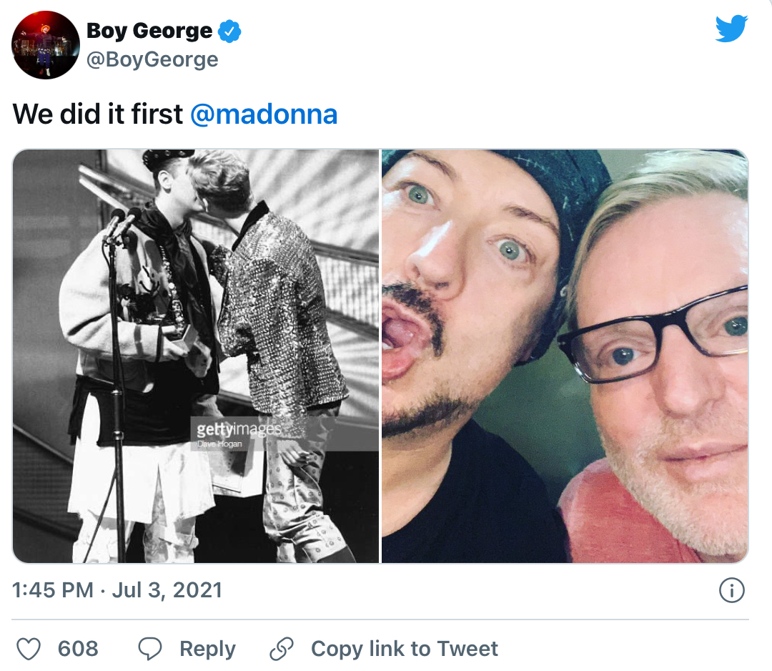
Task: Click the @BoyGeorge handle
Action: click(152, 59)
